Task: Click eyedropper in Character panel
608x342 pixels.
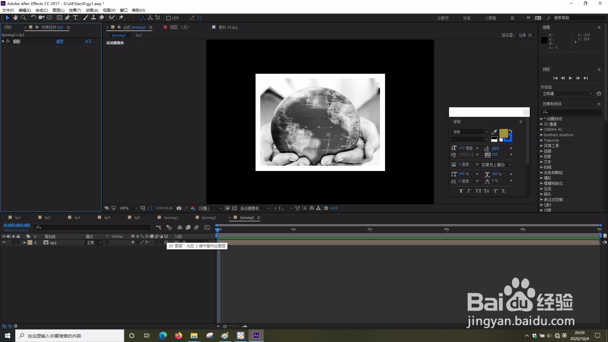Action: coord(494,132)
